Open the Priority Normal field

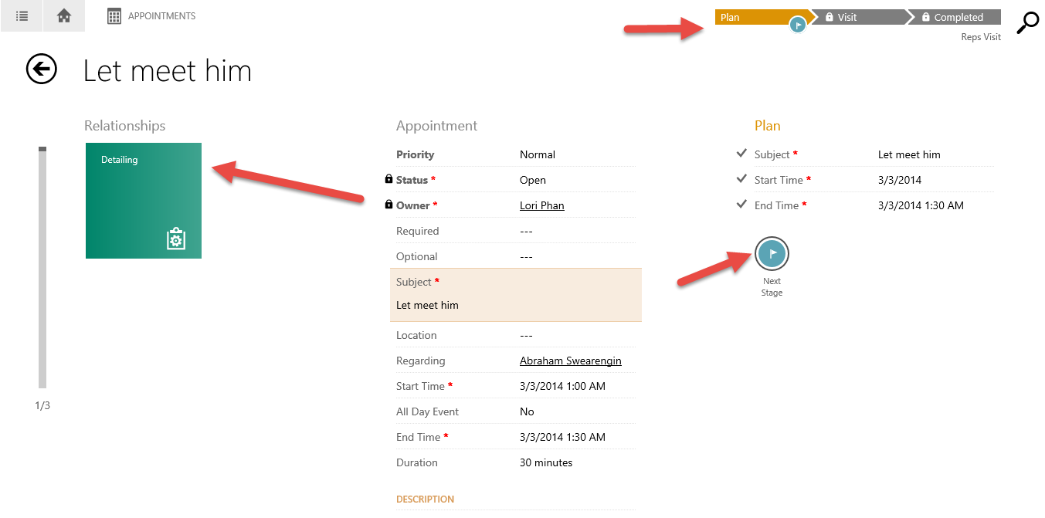[538, 154]
